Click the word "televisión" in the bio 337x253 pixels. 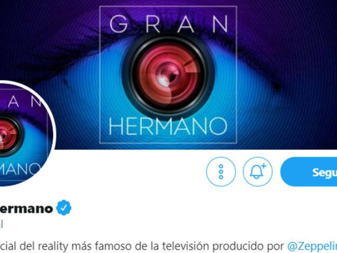coord(185,246)
